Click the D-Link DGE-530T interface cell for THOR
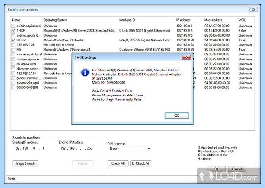 (x=146, y=30)
